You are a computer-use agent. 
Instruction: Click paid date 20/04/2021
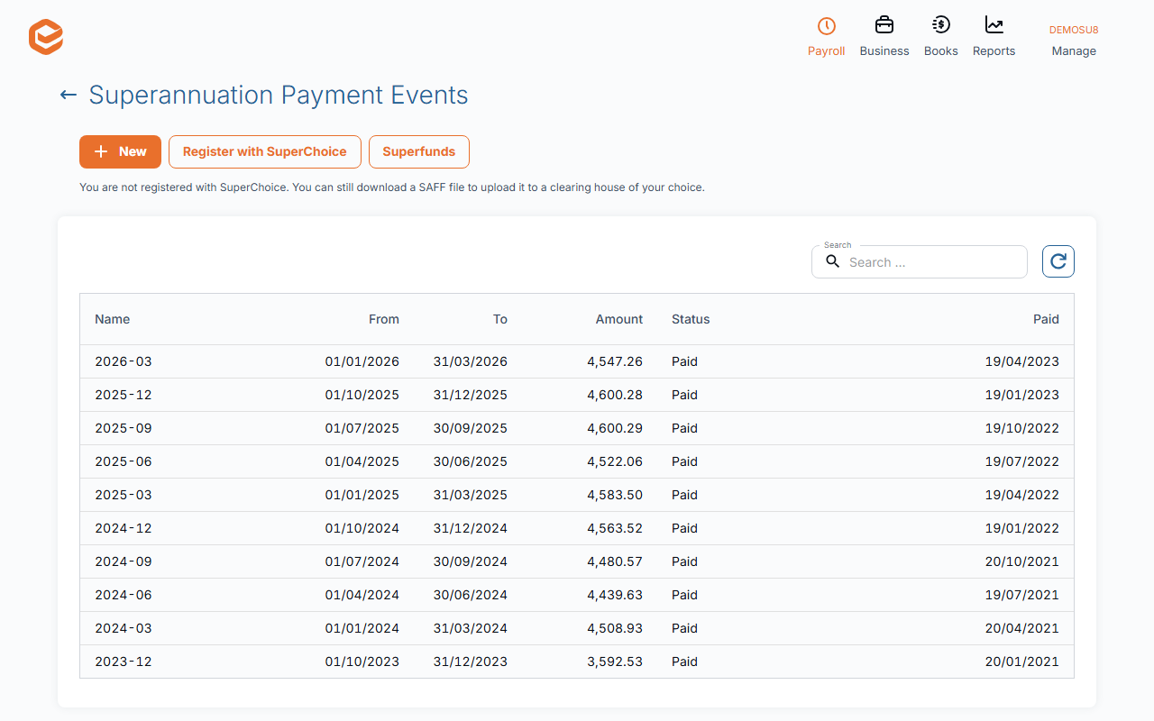[x=1022, y=628]
